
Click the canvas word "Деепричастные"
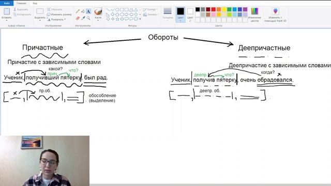[x=264, y=48]
